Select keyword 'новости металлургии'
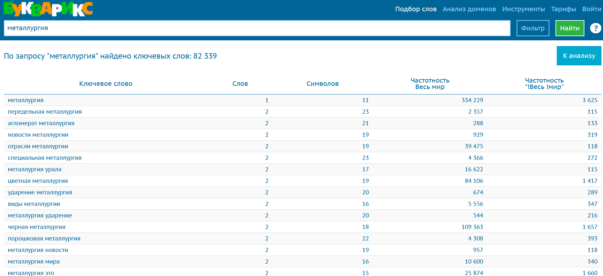The image size is (603, 276). point(38,135)
